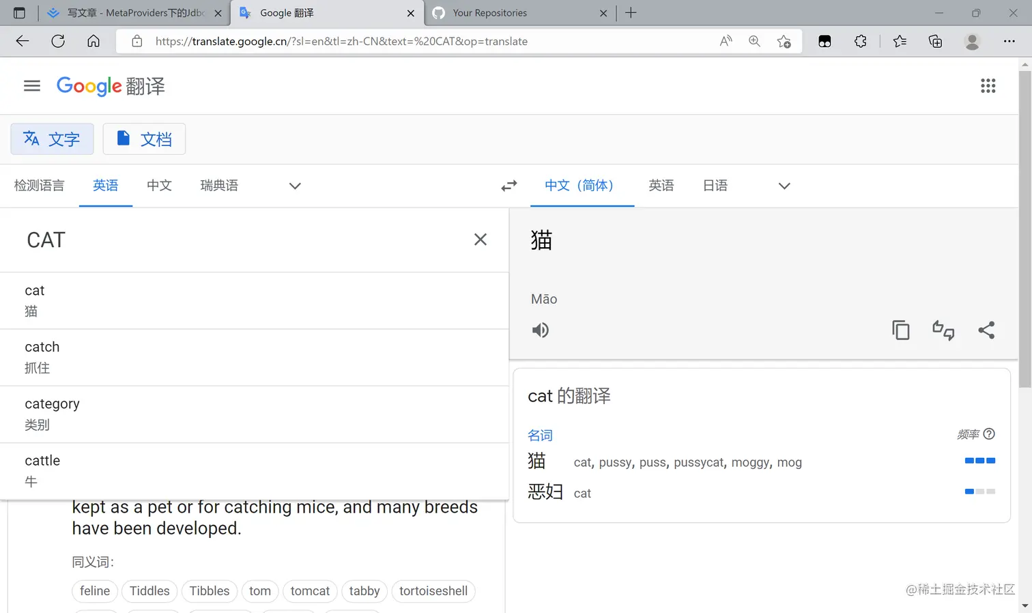Share the translation

coord(986,330)
